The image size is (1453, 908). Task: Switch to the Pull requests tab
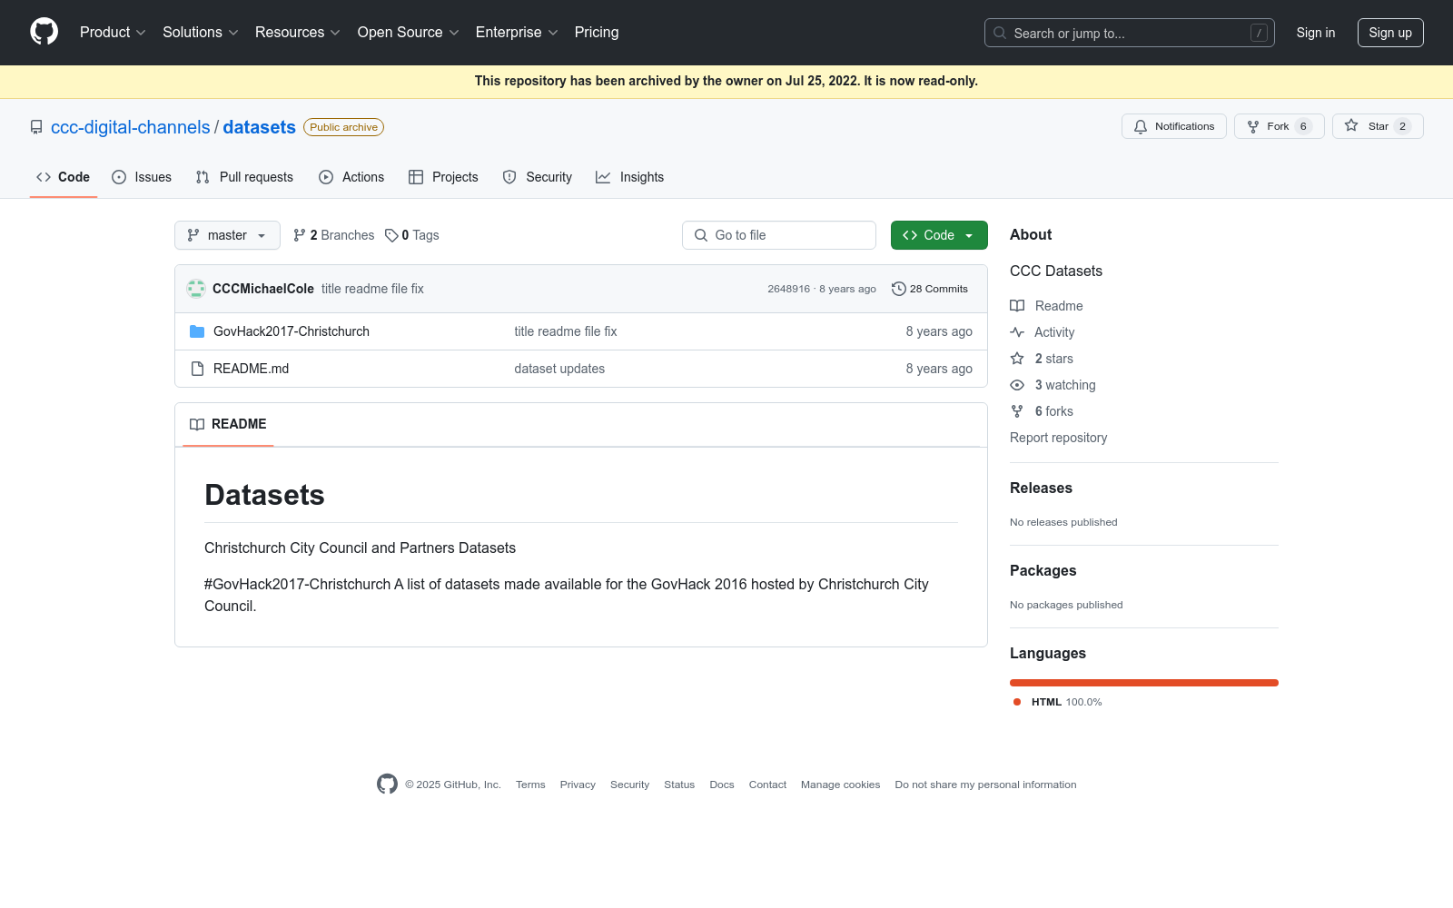coord(244,177)
